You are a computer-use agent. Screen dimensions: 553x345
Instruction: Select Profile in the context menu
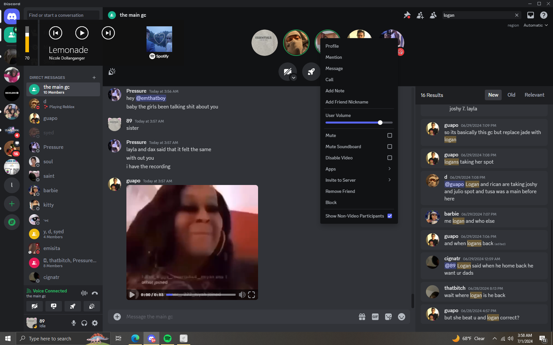[359, 46]
